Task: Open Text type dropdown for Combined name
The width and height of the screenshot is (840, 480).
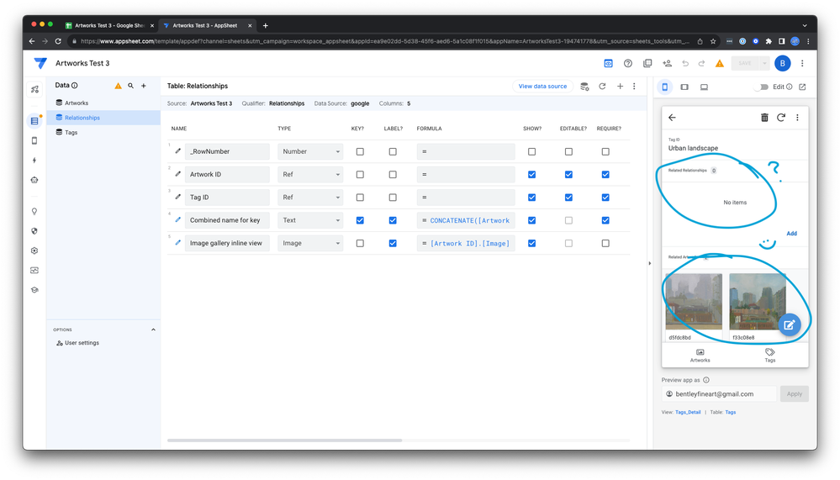Action: tap(310, 220)
